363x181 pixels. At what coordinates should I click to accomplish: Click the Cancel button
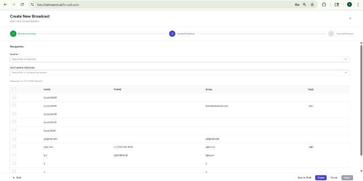(x=334, y=177)
